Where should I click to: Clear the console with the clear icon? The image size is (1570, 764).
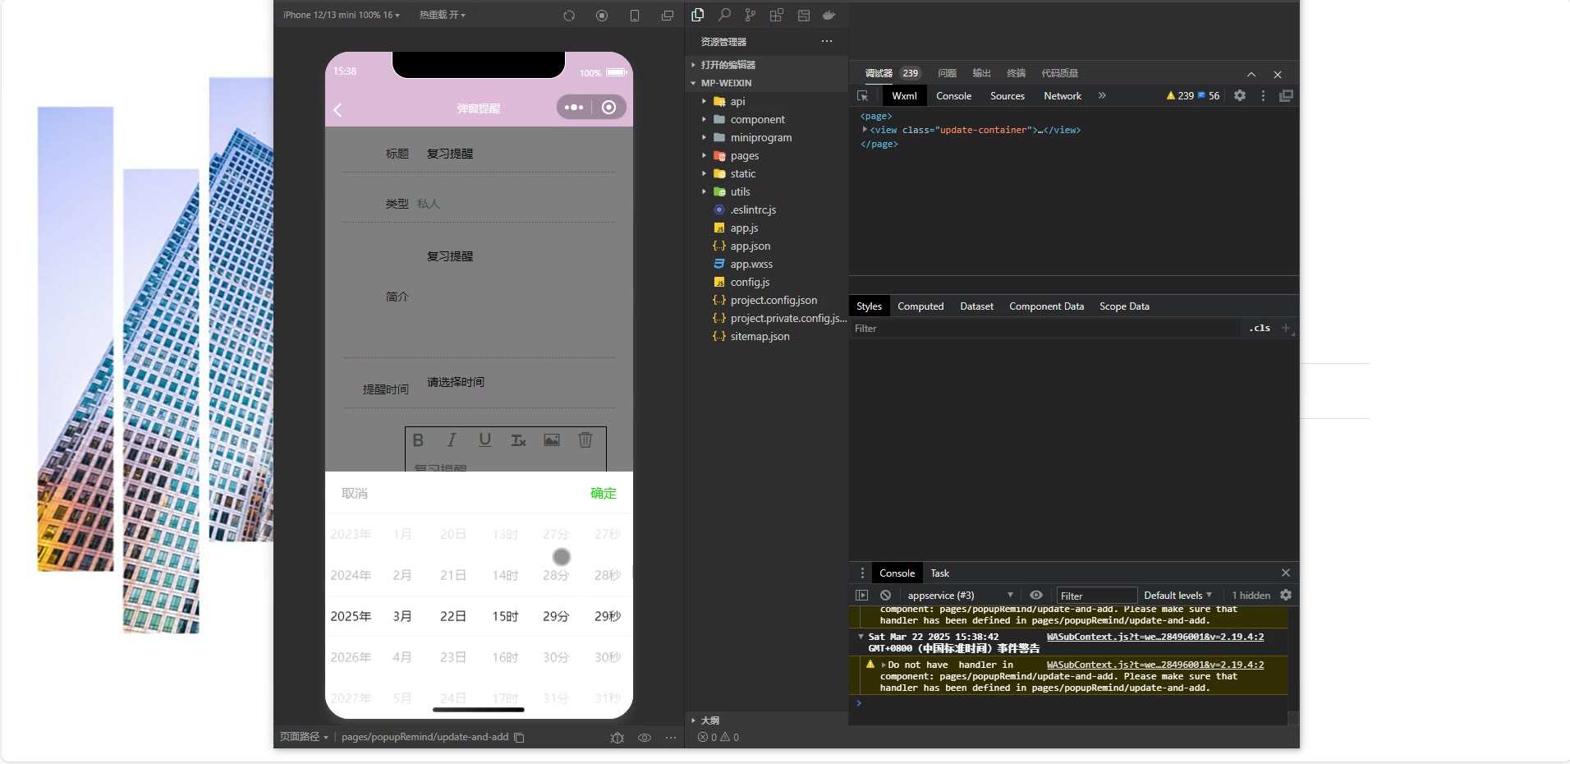(x=885, y=596)
